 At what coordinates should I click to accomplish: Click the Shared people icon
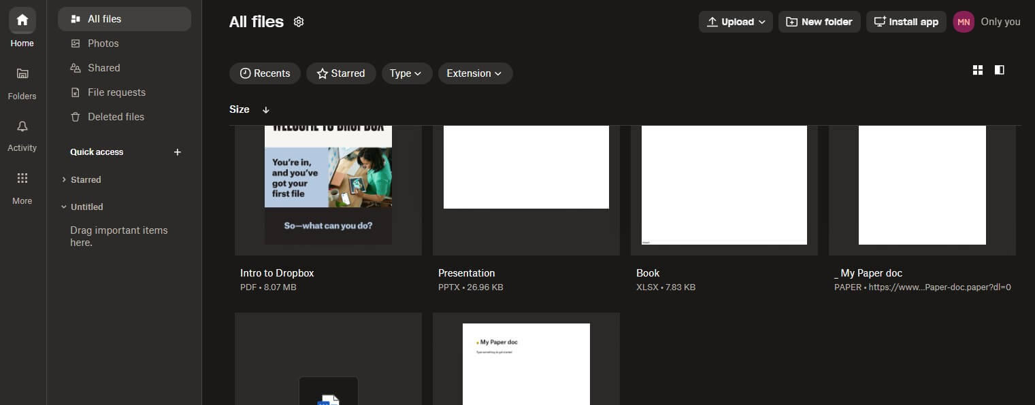(76, 68)
